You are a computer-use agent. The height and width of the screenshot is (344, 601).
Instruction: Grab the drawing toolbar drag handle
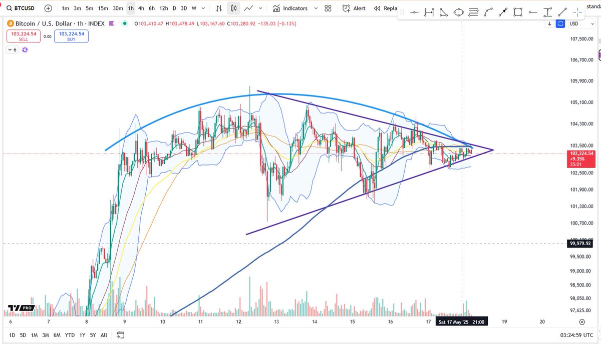click(402, 12)
